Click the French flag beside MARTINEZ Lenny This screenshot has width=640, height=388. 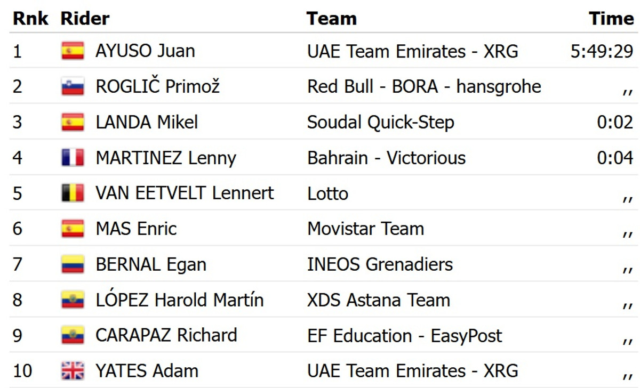pyautogui.click(x=73, y=158)
